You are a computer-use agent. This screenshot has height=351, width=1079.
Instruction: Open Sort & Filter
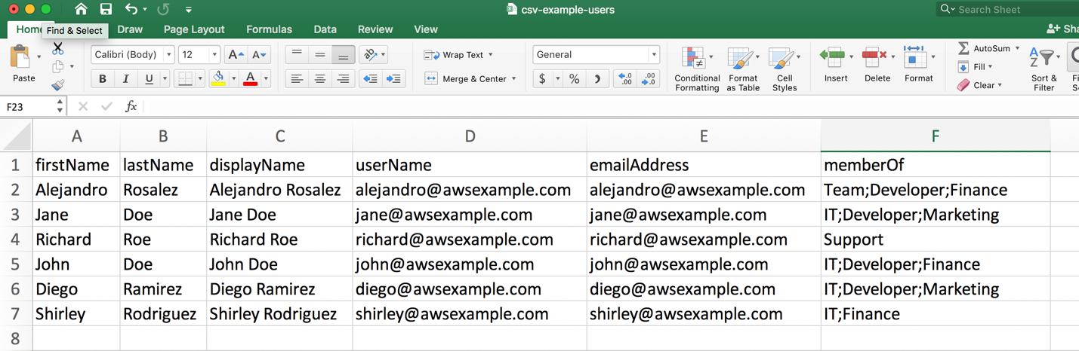[x=1044, y=69]
